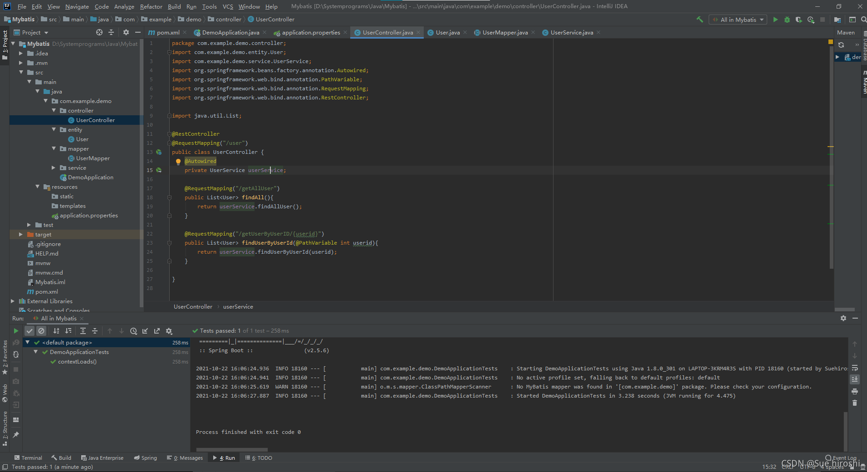Screen dimensions: 867x472
Task: Import test results icon
Action: (145, 331)
